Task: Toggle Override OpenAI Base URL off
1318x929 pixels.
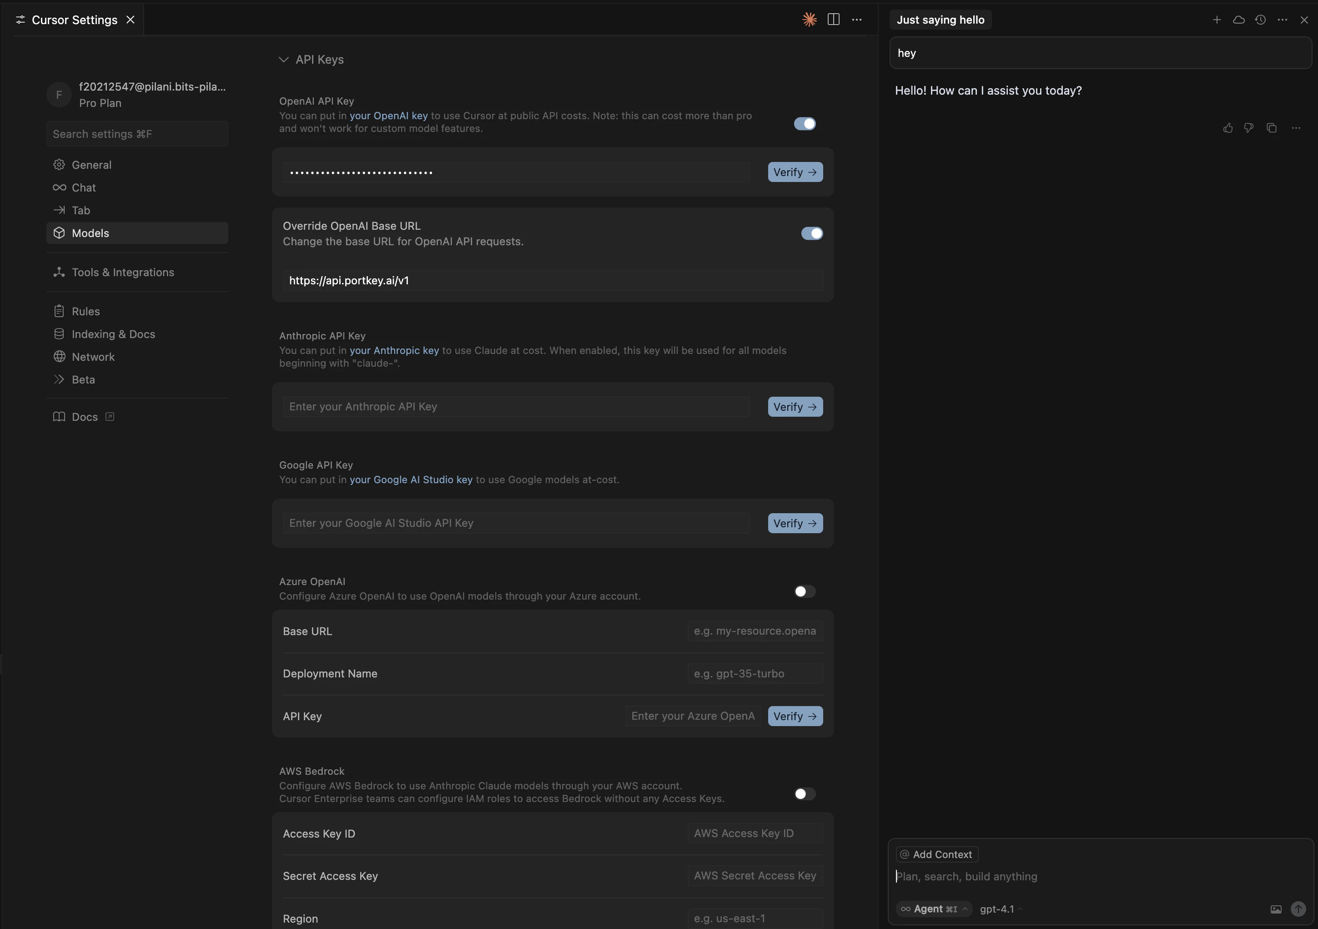Action: coord(812,233)
